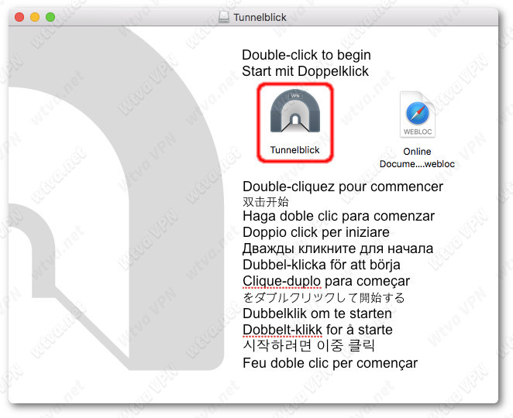Click the Chinese '双击开始' text

click(x=265, y=202)
